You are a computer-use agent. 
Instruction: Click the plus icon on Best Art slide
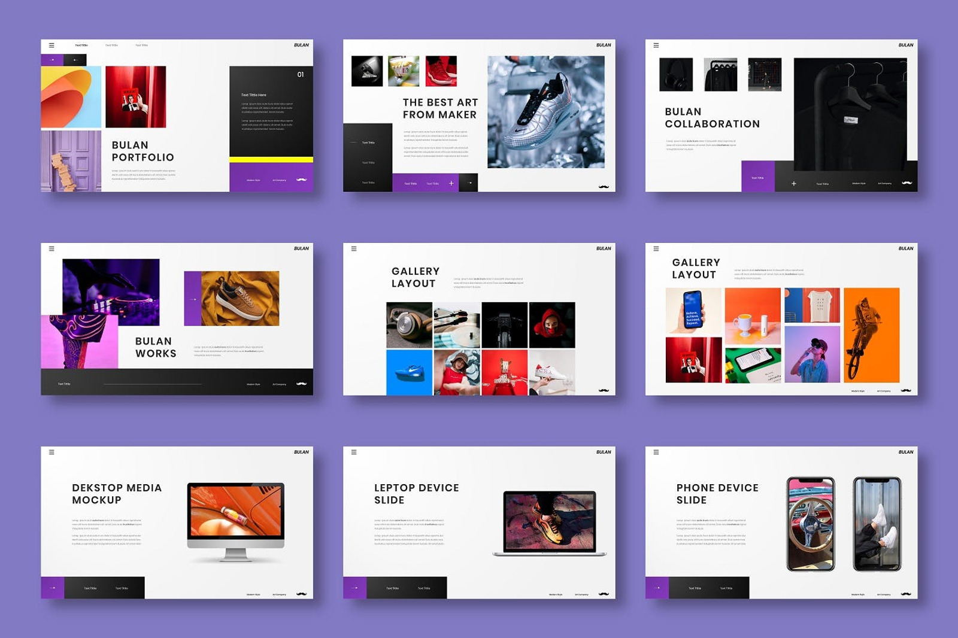coord(451,183)
